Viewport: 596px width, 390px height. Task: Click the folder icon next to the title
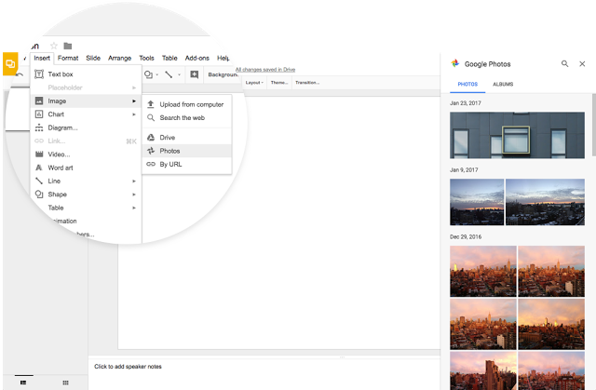(68, 46)
